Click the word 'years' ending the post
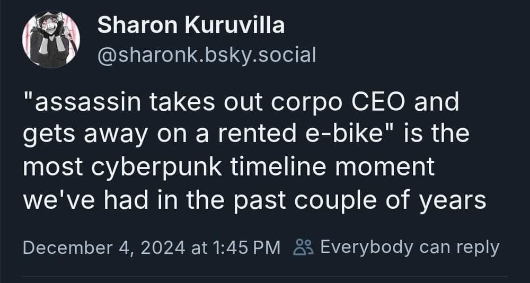Viewport: 530px width, 283px height. (x=452, y=201)
